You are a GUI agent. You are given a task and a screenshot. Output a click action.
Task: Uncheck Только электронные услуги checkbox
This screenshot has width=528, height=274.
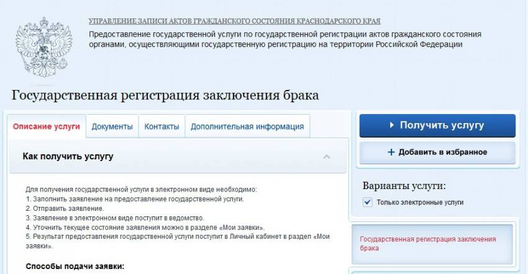(x=367, y=202)
